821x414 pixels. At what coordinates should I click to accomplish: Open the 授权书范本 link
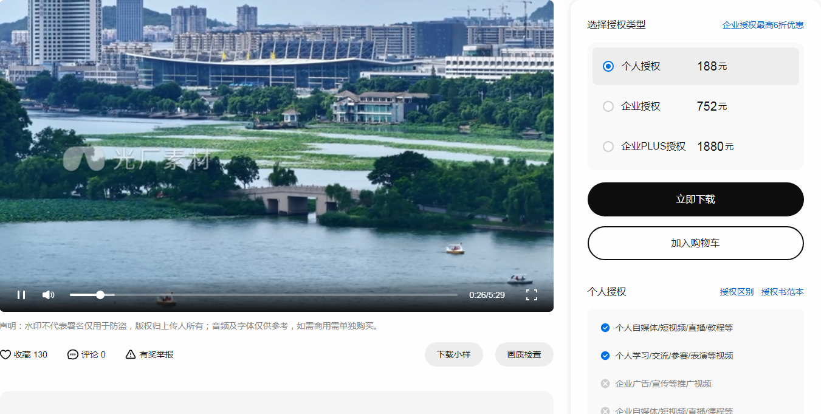[782, 292]
